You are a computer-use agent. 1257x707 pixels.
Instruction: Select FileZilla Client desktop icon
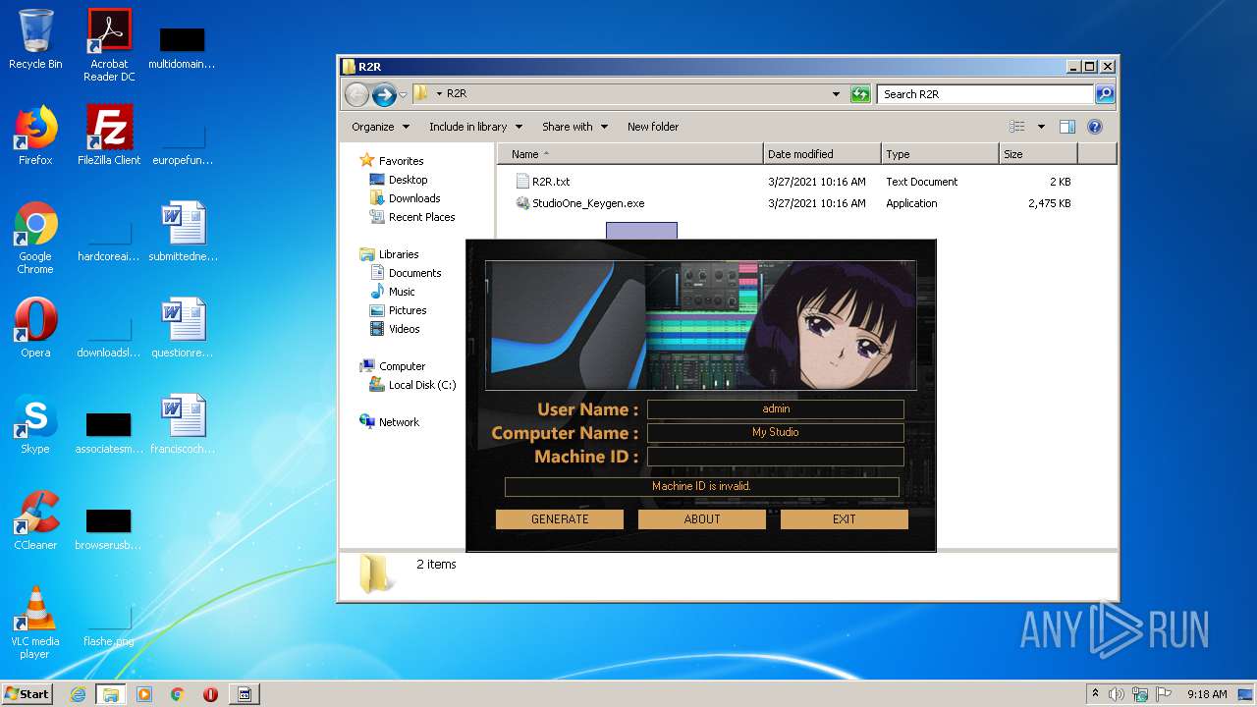click(109, 136)
